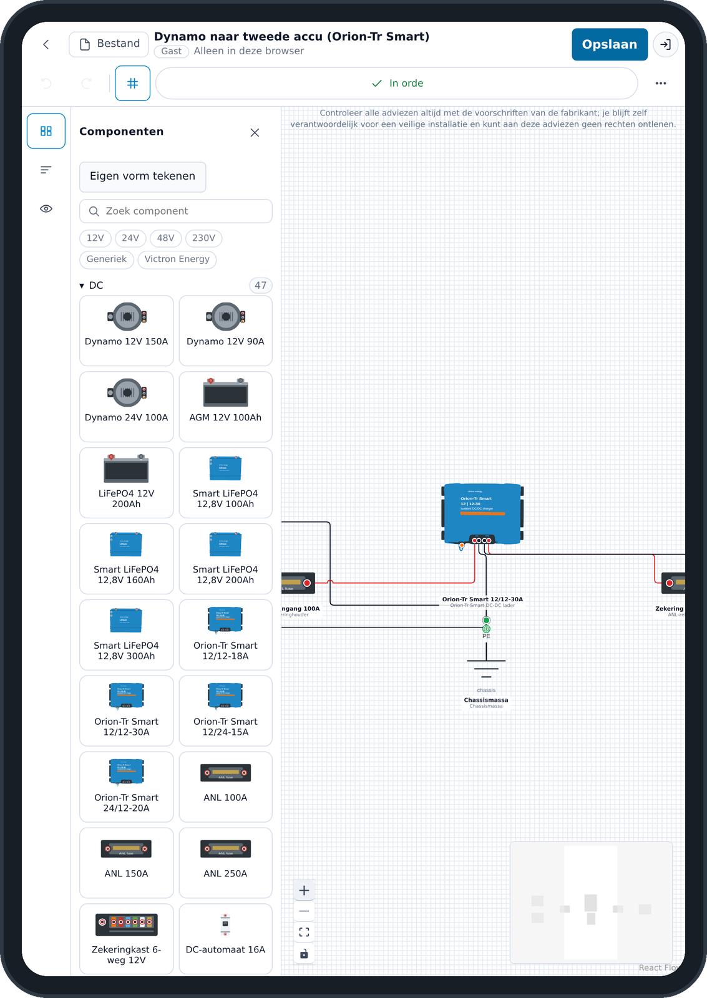Toggle the canvas lock icon

coord(304,953)
